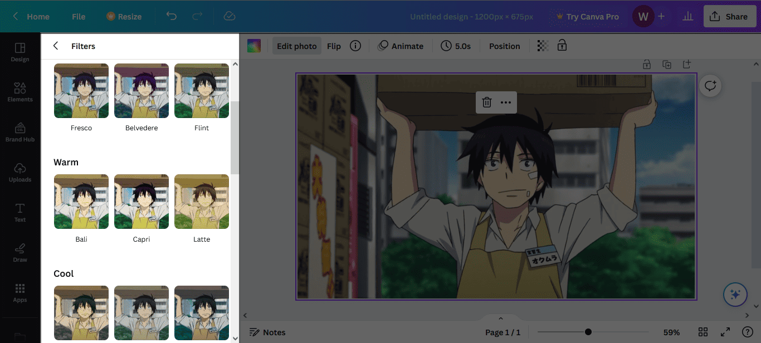Lock the page using the padlock above canvas
The height and width of the screenshot is (343, 761).
click(x=647, y=65)
